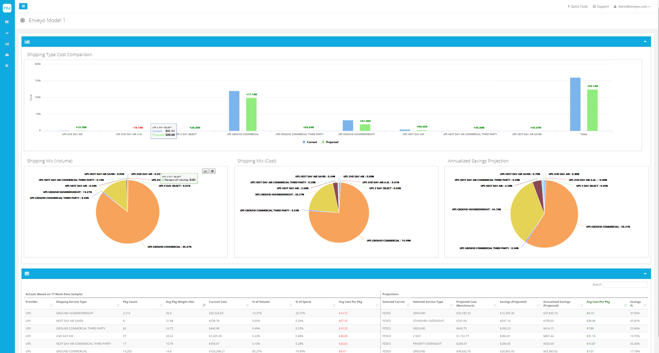Screen dimensions: 659x353
Task: Switch Shipping Mix to bar chart view
Action: (205, 171)
